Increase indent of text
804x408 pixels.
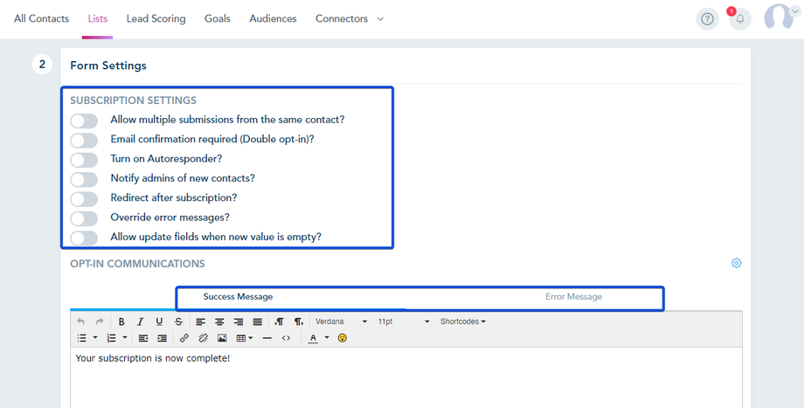pyautogui.click(x=162, y=338)
